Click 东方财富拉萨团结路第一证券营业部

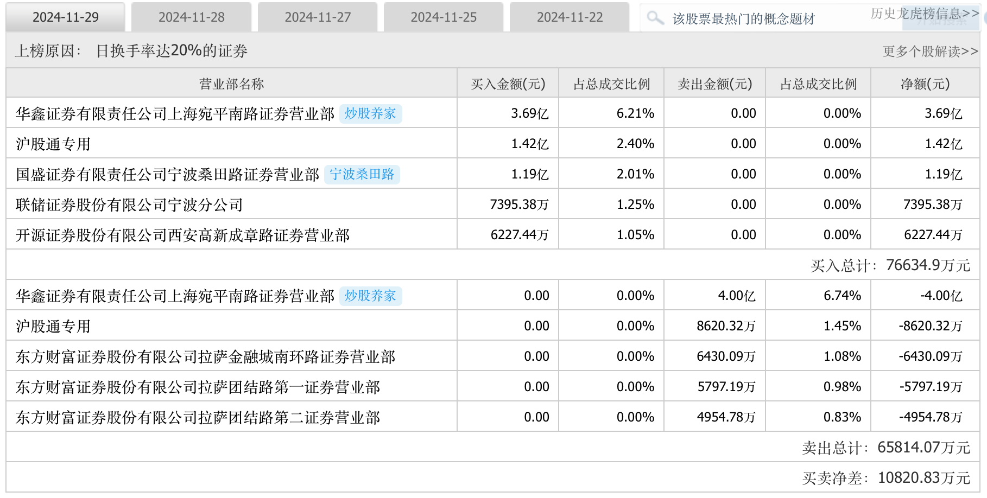click(x=198, y=387)
